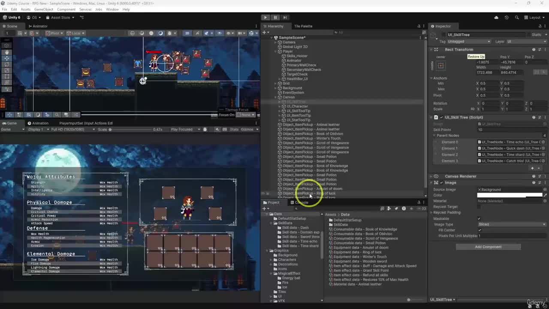Open the Asset Store dropdown
This screenshot has width=549, height=309.
pyautogui.click(x=60, y=18)
